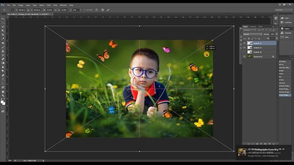This screenshot has height=165, width=294.
Task: Show the hidden third Butterfly layer
Action: coord(244,52)
